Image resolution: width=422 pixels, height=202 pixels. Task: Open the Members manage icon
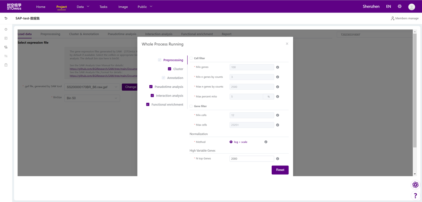click(x=393, y=18)
